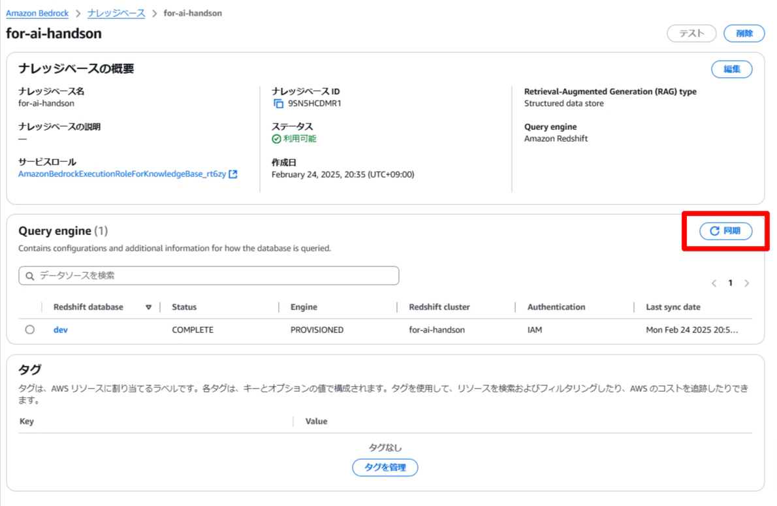Click the COMPLETE status cell
The width and height of the screenshot is (777, 506).
193,330
